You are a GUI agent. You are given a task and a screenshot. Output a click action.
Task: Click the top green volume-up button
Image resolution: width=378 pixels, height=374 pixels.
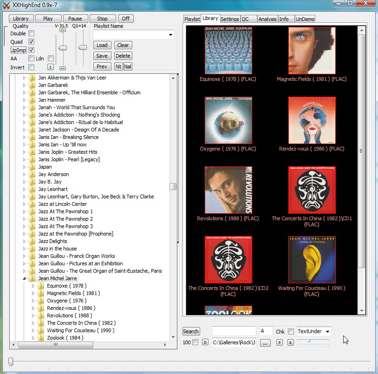pos(62,30)
